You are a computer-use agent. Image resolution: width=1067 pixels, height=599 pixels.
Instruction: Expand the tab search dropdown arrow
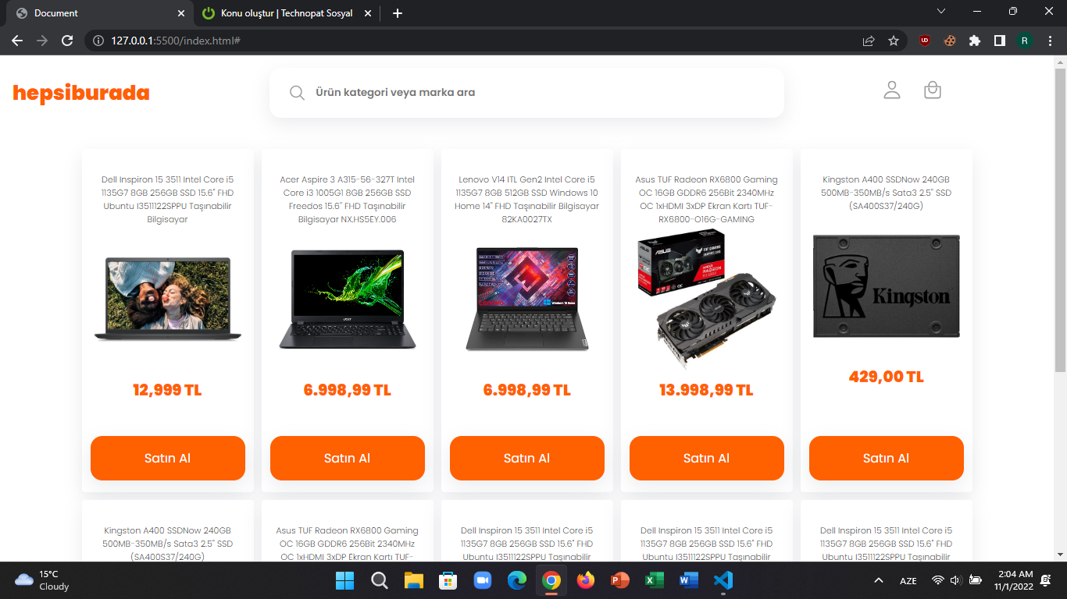941,12
